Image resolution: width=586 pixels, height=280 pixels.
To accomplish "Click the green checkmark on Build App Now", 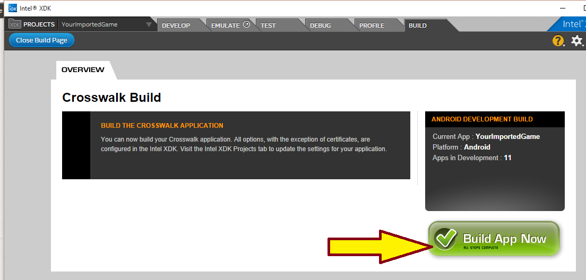I will pos(445,239).
